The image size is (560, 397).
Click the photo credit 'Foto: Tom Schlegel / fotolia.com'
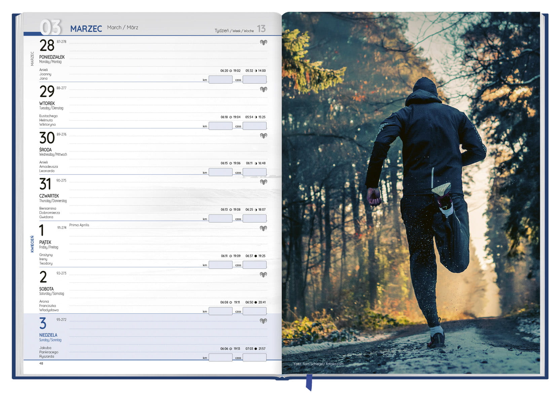pyautogui.click(x=319, y=364)
